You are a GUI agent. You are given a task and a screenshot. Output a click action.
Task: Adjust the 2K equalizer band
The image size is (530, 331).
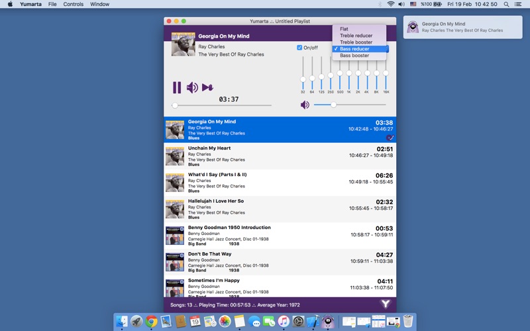point(358,73)
